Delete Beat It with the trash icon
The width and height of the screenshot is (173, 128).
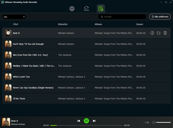pos(165,33)
